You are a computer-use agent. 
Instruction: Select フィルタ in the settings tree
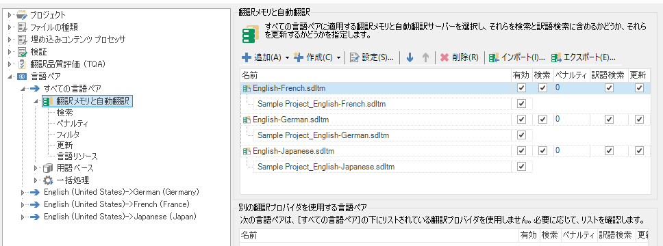click(x=68, y=135)
